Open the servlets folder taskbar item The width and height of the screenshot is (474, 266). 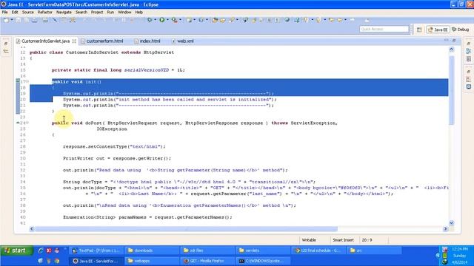(x=262, y=250)
